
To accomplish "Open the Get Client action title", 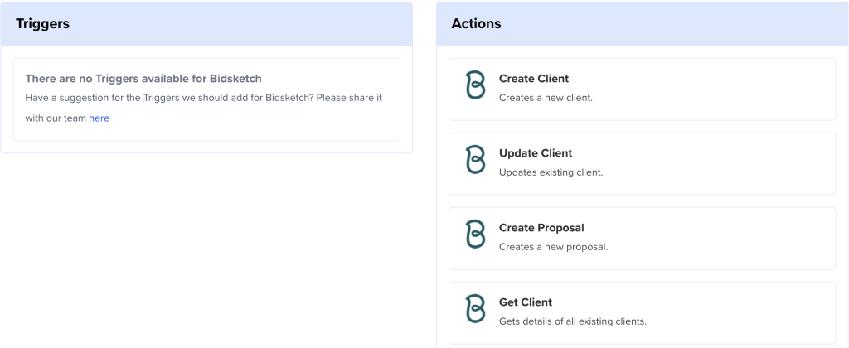I will [x=526, y=302].
